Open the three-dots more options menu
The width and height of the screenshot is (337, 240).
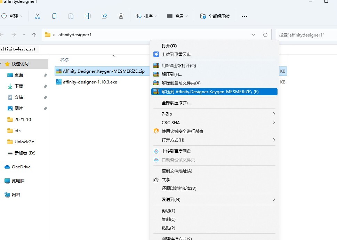pyautogui.click(x=244, y=16)
